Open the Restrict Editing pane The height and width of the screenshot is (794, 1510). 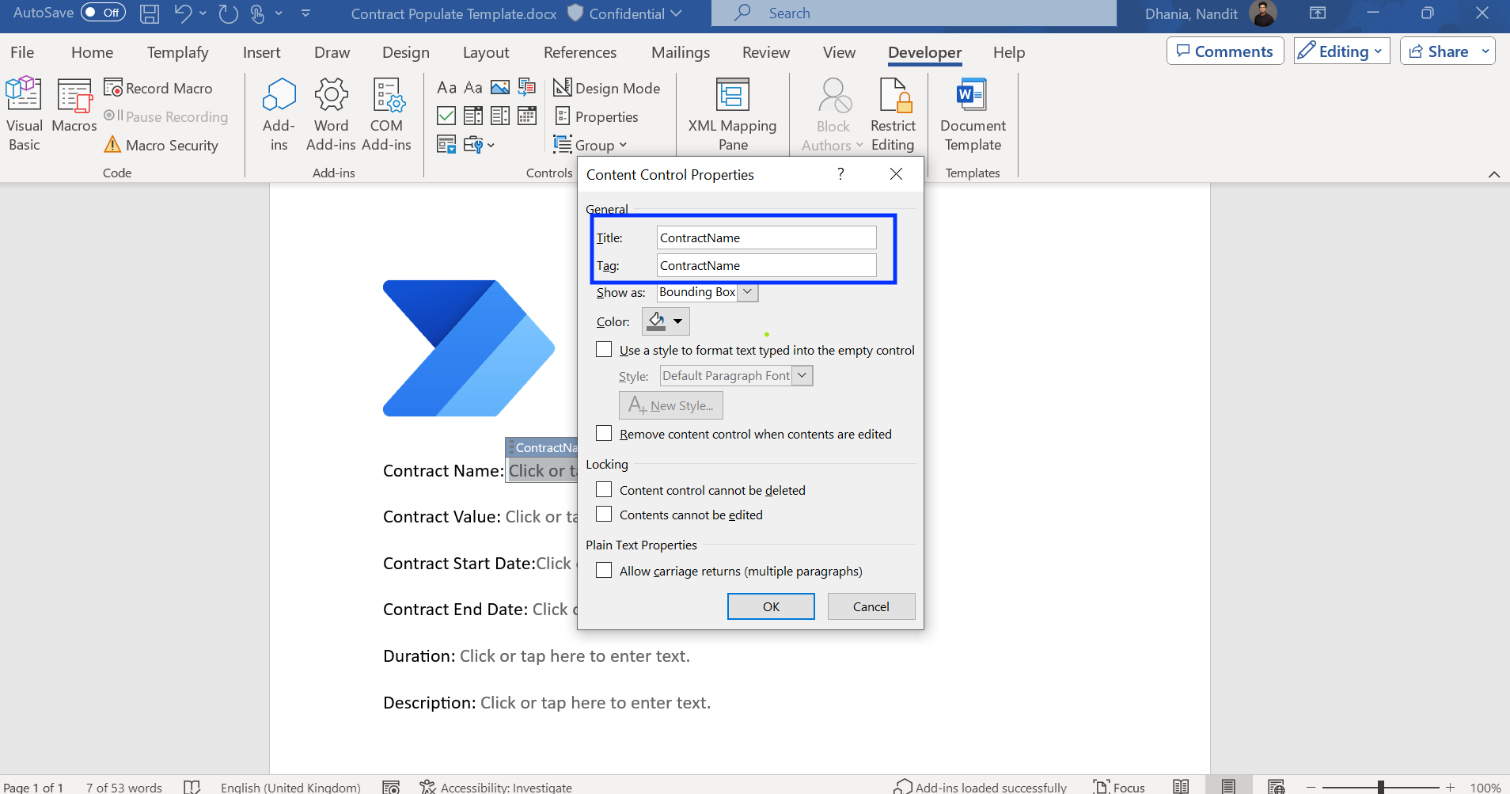coord(893,113)
